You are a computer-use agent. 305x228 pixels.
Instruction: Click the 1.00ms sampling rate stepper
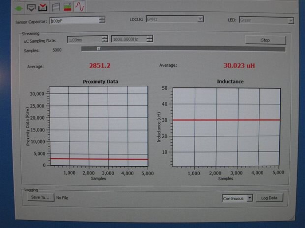(x=105, y=39)
